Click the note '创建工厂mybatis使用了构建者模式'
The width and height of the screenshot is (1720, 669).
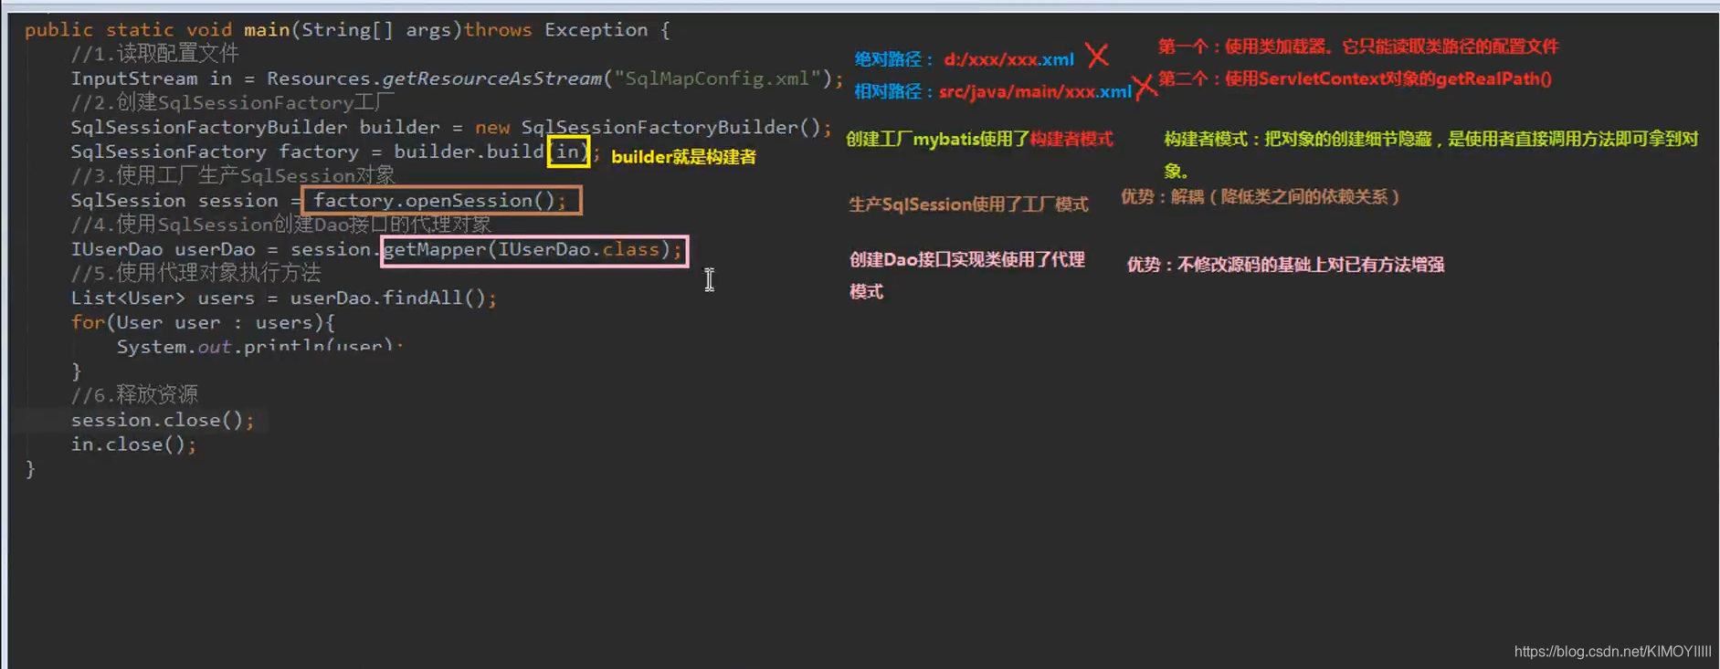[979, 139]
